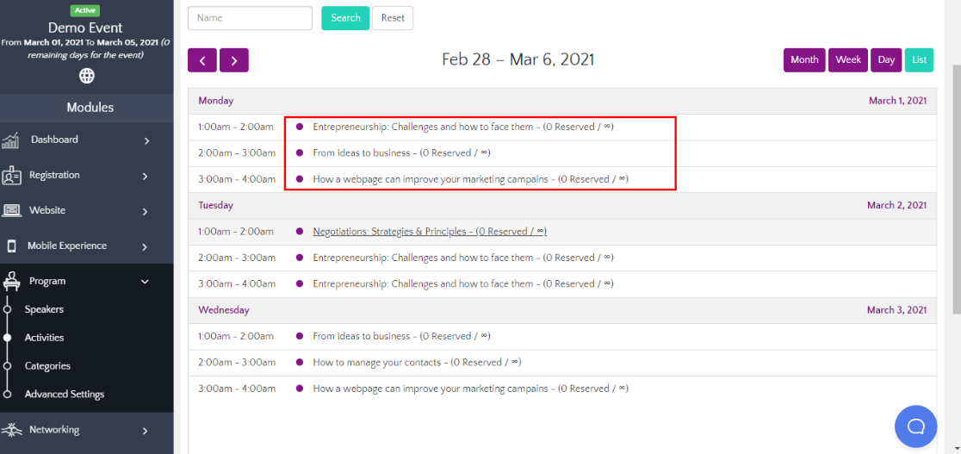Viewport: 961px width, 454px height.
Task: Click the globe language icon
Action: click(87, 76)
